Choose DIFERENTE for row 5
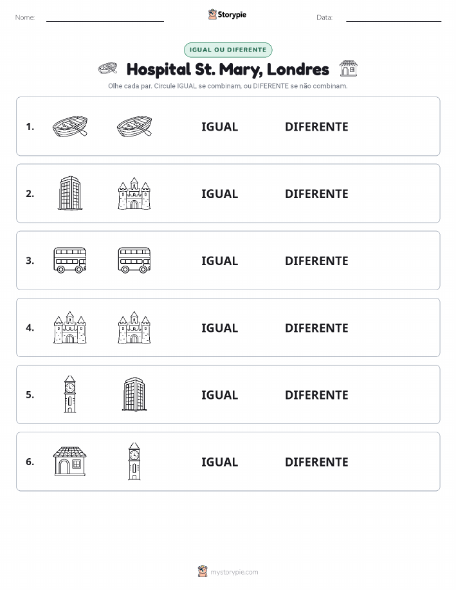456x590 pixels. tap(316, 394)
